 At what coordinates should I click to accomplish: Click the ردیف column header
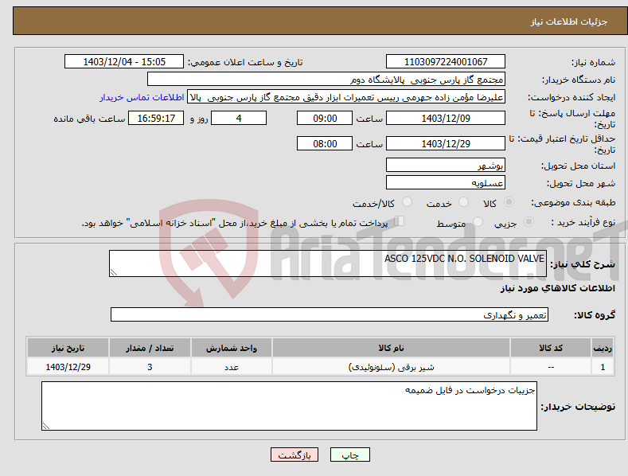[603, 348]
